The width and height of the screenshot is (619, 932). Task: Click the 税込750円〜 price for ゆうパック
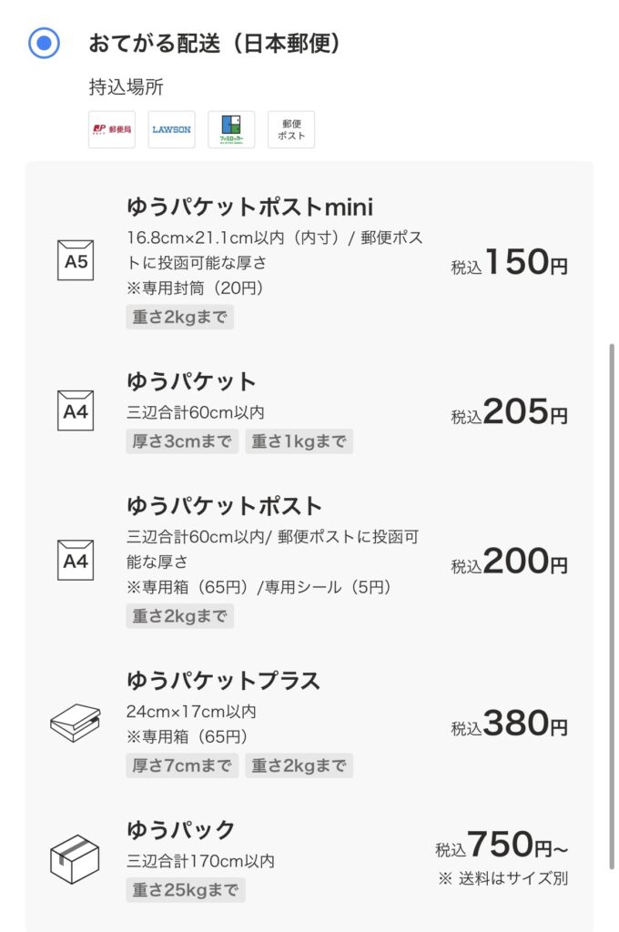pyautogui.click(x=502, y=844)
